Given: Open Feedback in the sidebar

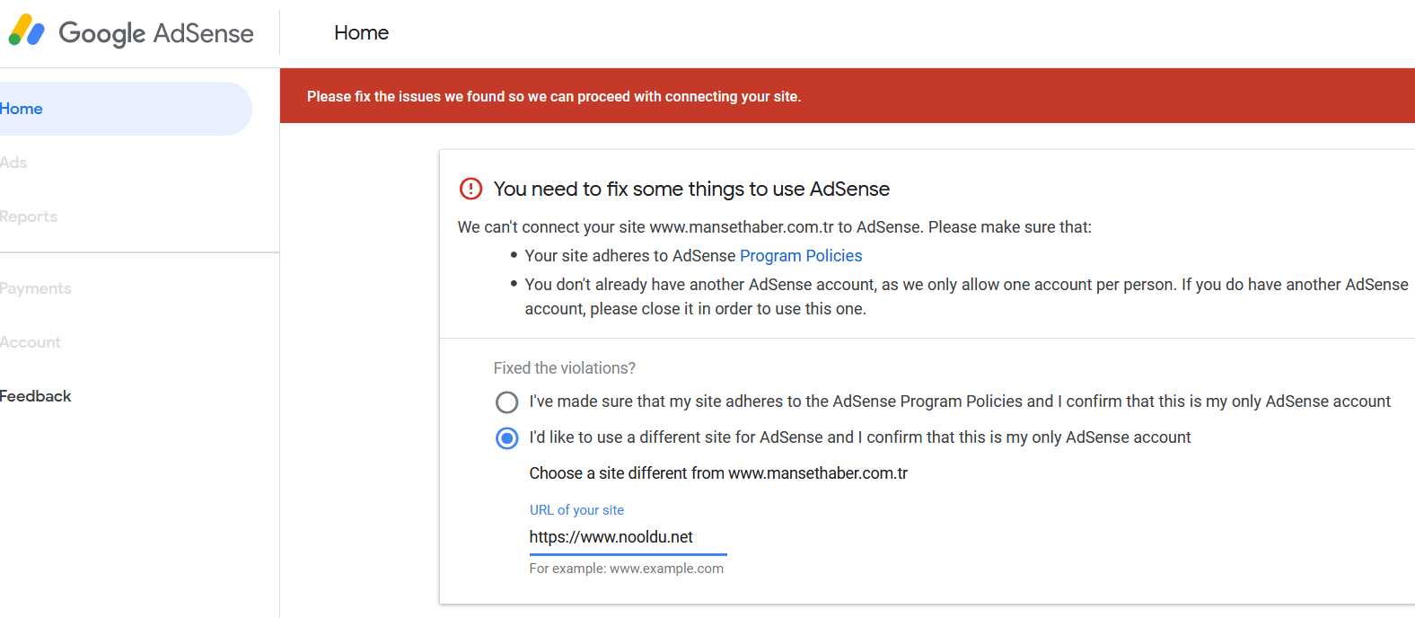Looking at the screenshot, I should click(x=36, y=396).
